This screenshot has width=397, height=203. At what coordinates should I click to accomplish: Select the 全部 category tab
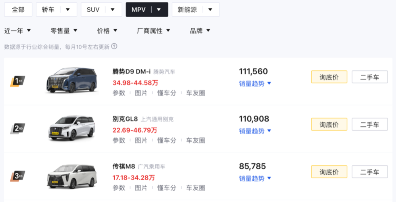click(18, 10)
